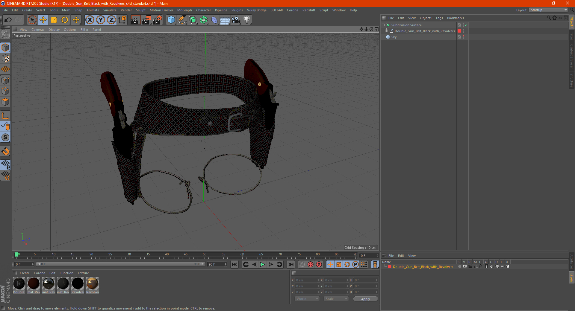Viewport: 575px width, 311px height.
Task: Toggle workplane lock icon
Action: pos(6,165)
